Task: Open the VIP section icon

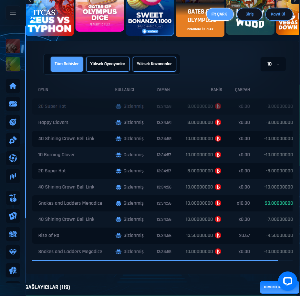Action: point(13,104)
